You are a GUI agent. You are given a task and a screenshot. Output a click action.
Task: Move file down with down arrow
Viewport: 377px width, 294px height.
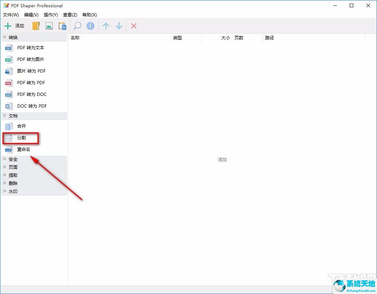tap(119, 26)
